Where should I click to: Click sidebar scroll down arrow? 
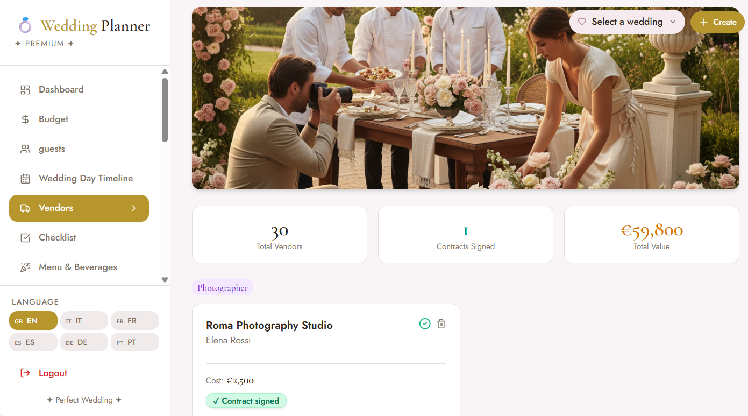tap(165, 280)
